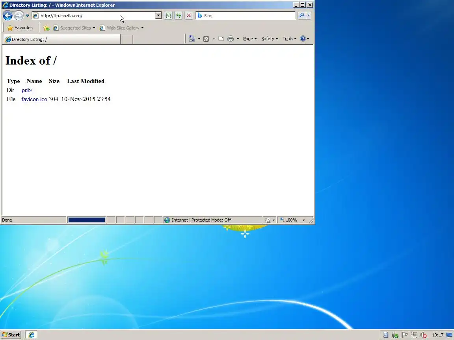Open Suggested Sites on favorites bar

click(x=74, y=28)
